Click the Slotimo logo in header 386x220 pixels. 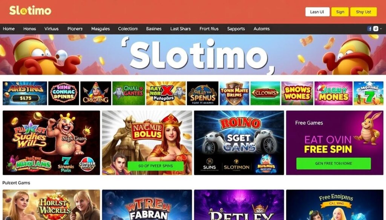click(x=30, y=11)
